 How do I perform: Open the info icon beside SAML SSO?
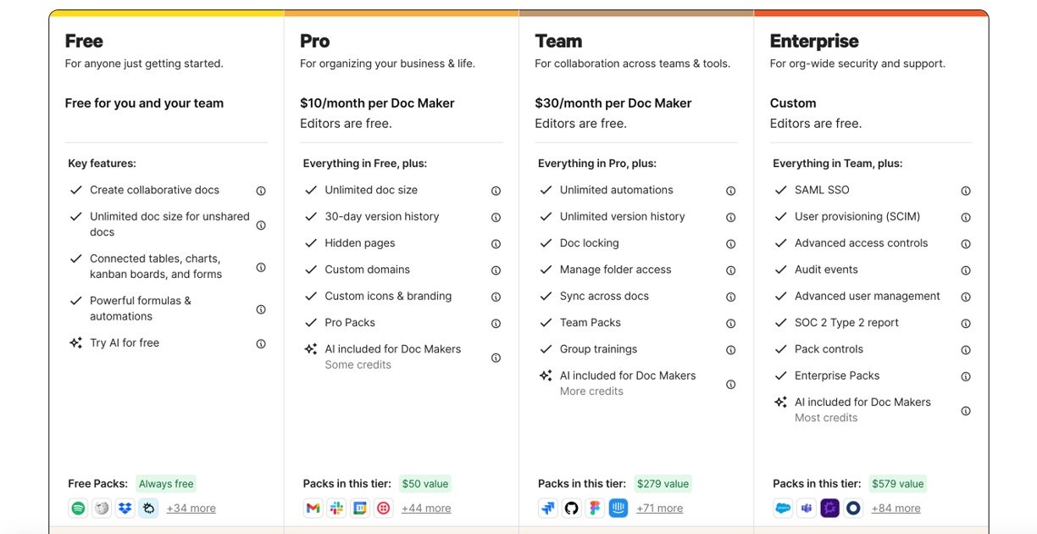pos(966,191)
